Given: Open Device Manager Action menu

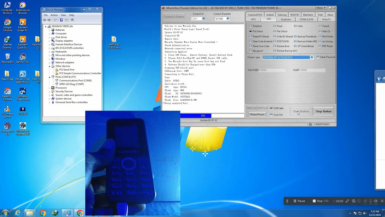Looking at the screenshot, I should pyautogui.click(x=54, y=15).
